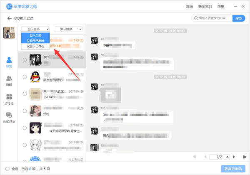Click the blurred image message in the chat

(x=111, y=95)
